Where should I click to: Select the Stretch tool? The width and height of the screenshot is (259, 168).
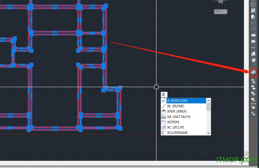253,17
